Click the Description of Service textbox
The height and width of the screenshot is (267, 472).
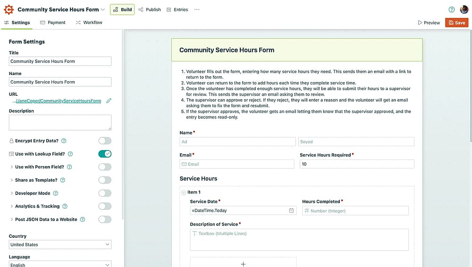299,240
